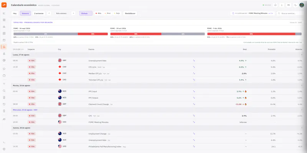This screenshot has width=307, height=153.
Task: Click the highlighted orange sidebar icon
Action: point(4,47)
